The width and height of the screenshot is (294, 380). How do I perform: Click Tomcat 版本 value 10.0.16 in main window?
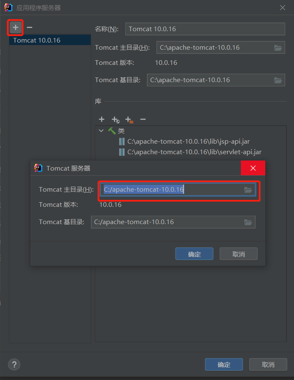pos(166,63)
